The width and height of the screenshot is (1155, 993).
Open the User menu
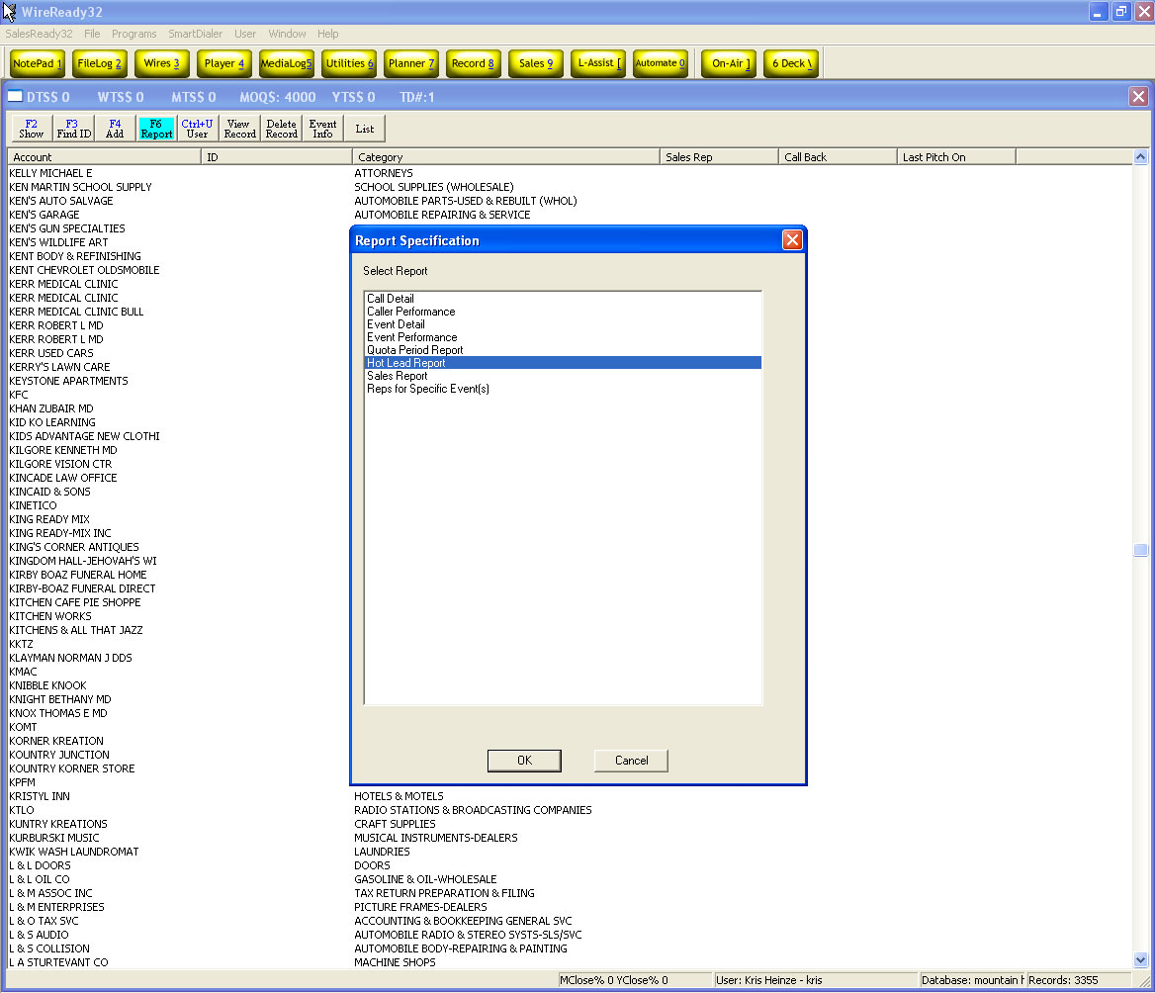point(245,34)
